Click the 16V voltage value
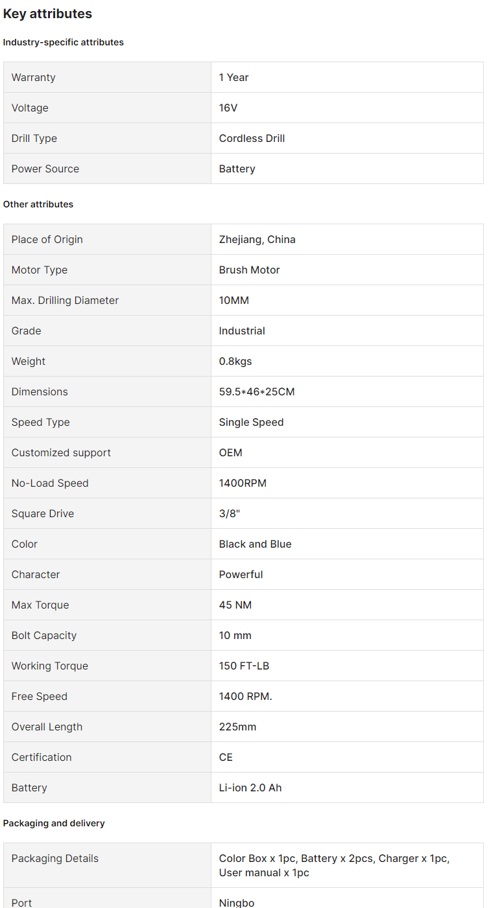489x908 pixels. [228, 108]
